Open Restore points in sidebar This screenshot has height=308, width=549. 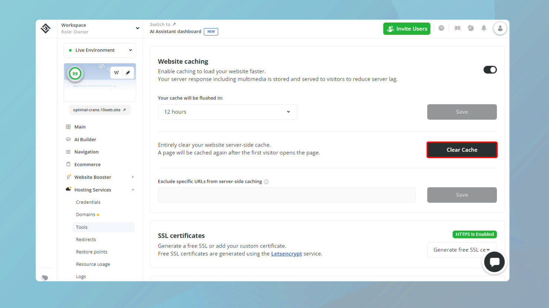[x=91, y=252]
